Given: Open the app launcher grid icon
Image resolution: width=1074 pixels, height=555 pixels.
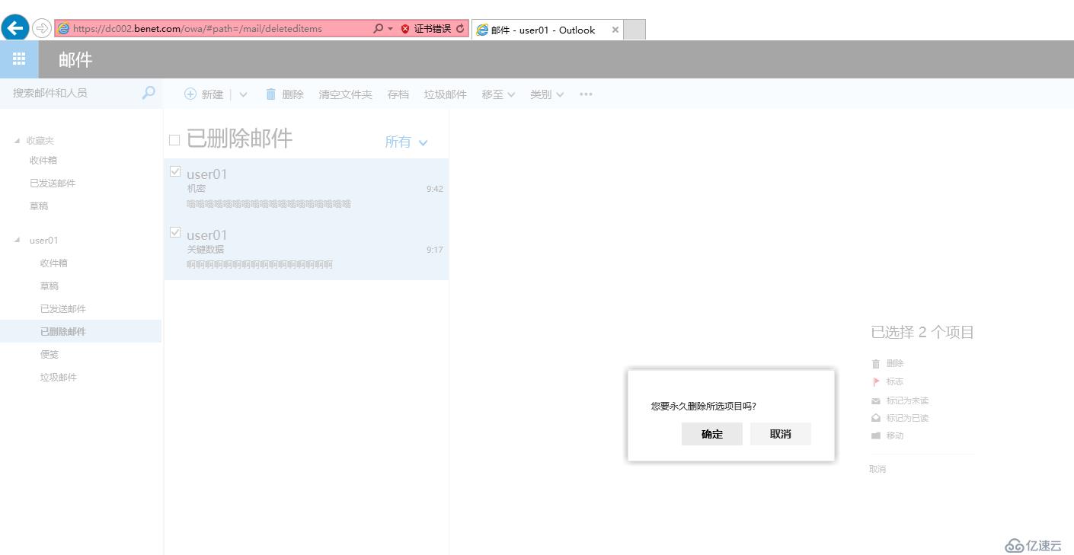Looking at the screenshot, I should click(x=19, y=59).
